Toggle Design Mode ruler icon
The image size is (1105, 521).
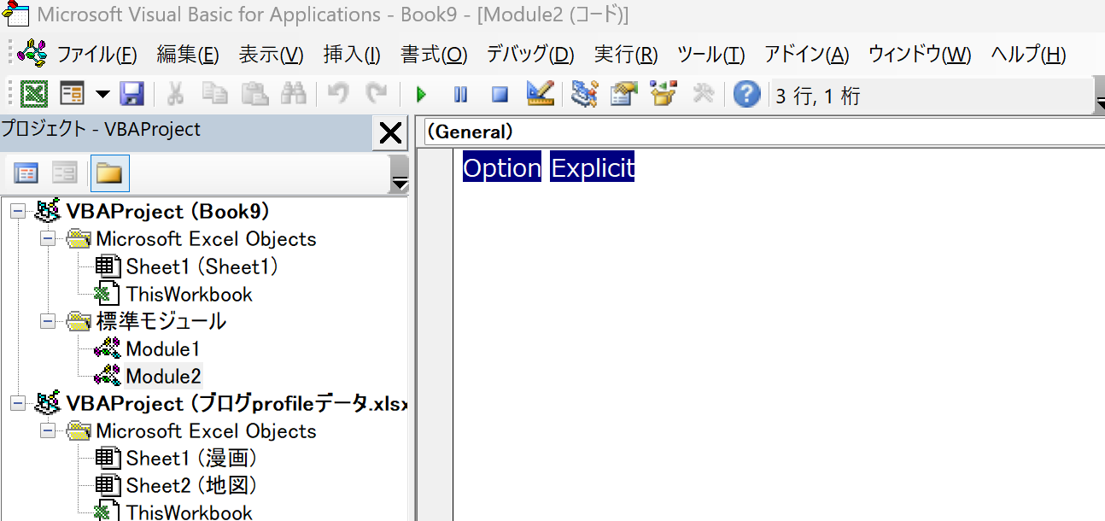[540, 94]
